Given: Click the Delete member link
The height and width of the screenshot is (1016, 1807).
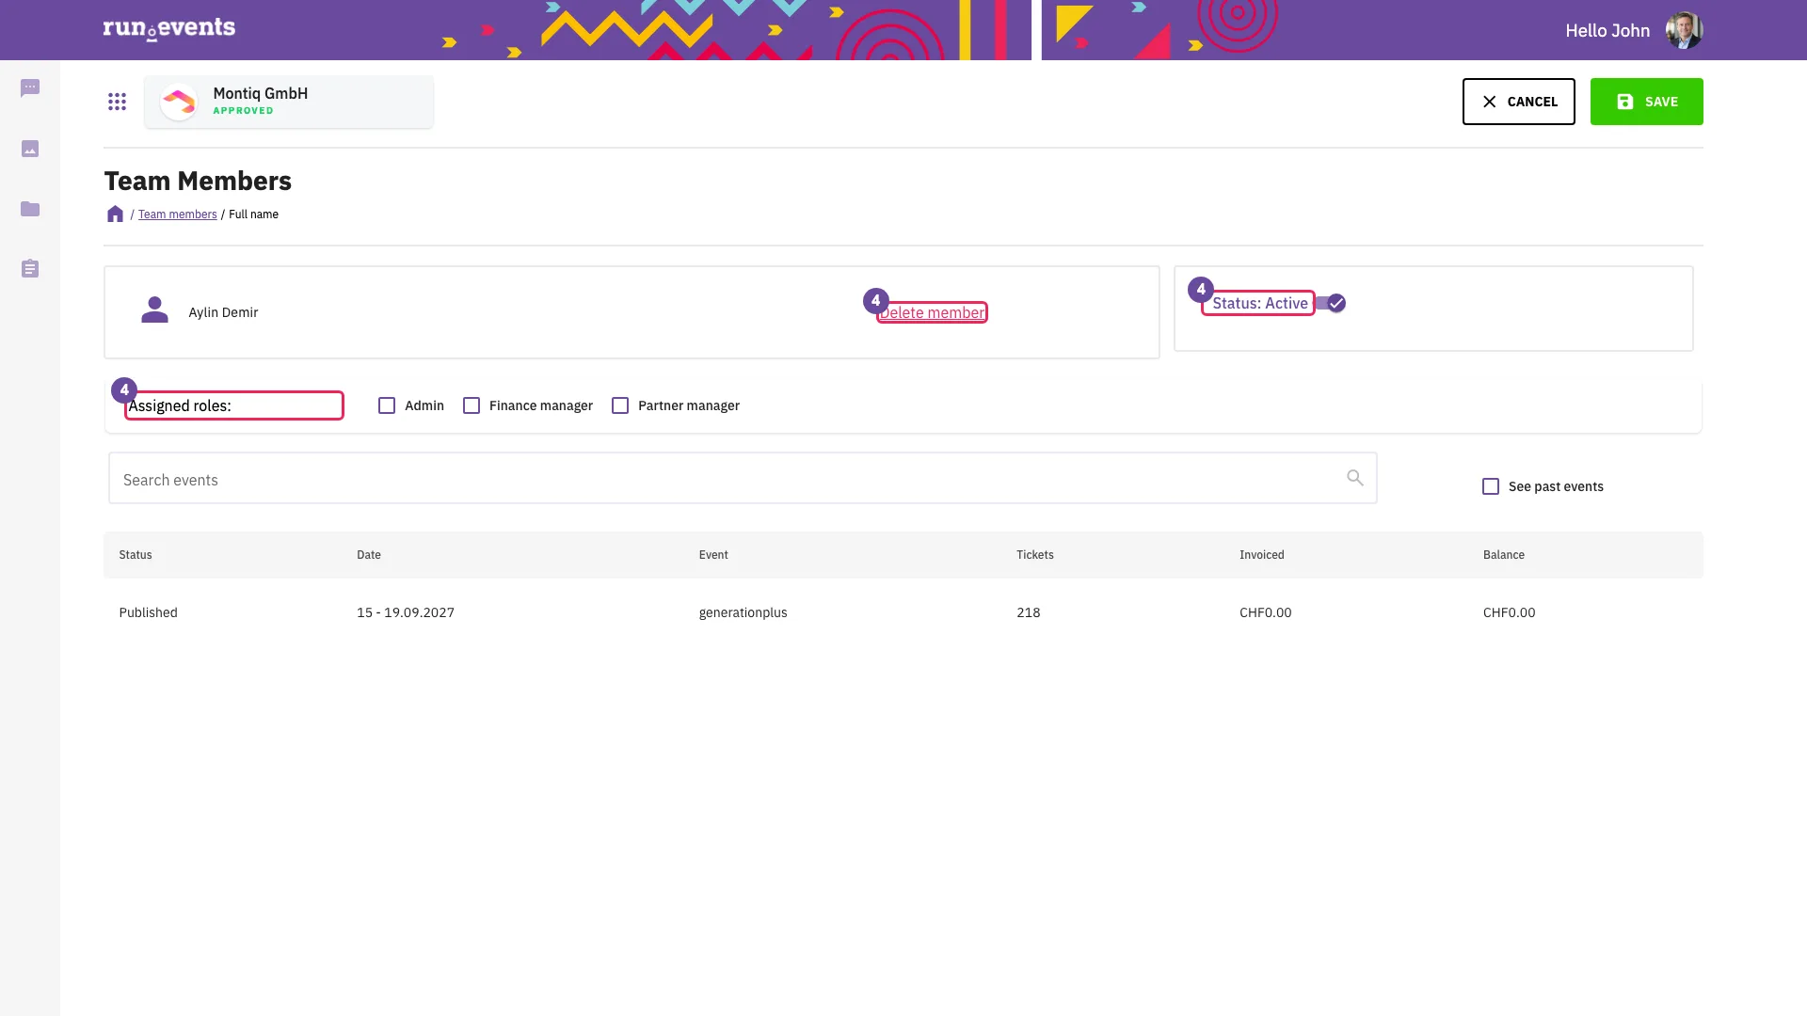Looking at the screenshot, I should [932, 312].
